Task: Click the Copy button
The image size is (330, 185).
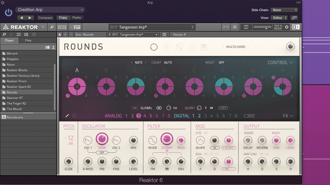Action: (63, 18)
